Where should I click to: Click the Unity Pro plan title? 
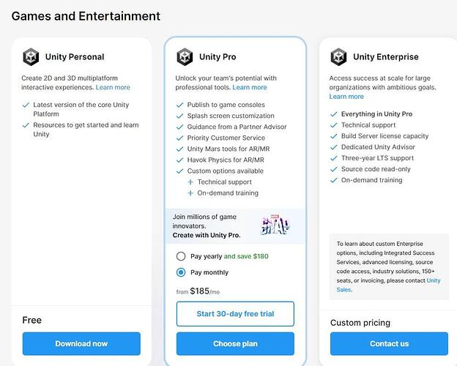(218, 57)
